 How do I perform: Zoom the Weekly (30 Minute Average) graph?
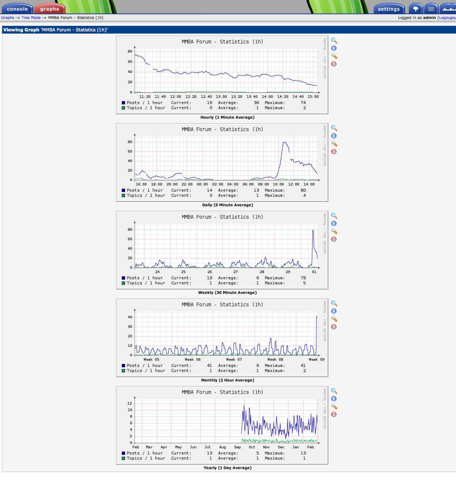coord(334,216)
